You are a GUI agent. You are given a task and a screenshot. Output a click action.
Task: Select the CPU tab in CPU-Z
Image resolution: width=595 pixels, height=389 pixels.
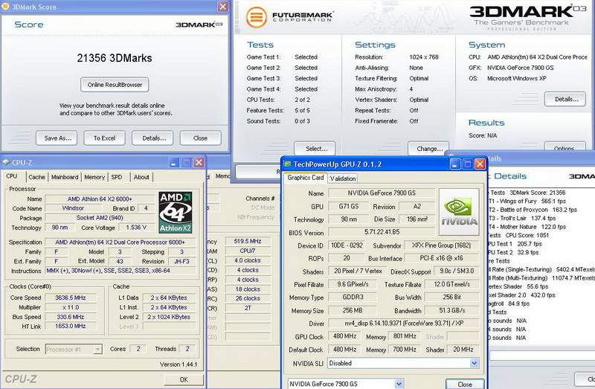point(12,176)
